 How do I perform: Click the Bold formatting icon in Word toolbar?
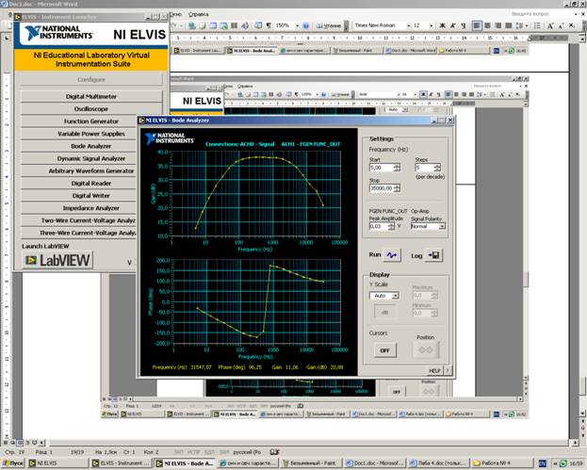point(443,25)
